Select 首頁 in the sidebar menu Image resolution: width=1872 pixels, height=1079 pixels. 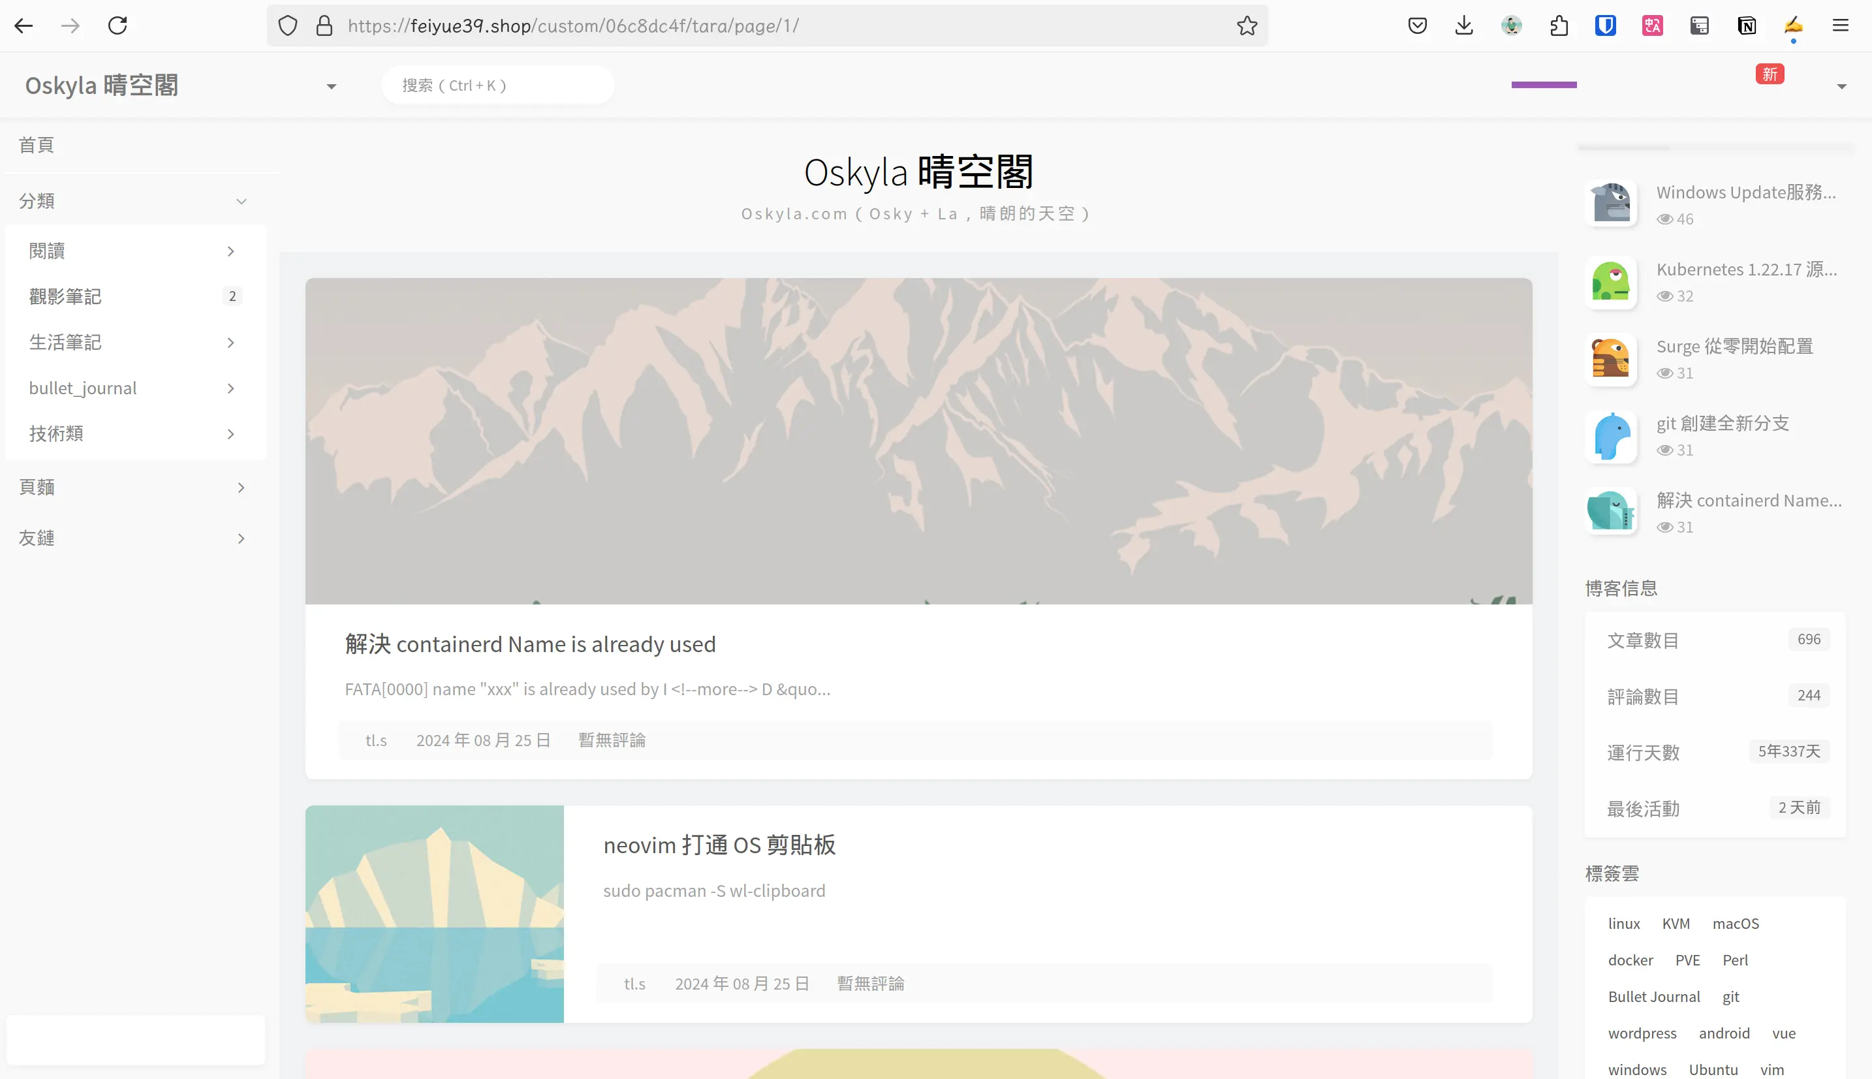point(37,146)
